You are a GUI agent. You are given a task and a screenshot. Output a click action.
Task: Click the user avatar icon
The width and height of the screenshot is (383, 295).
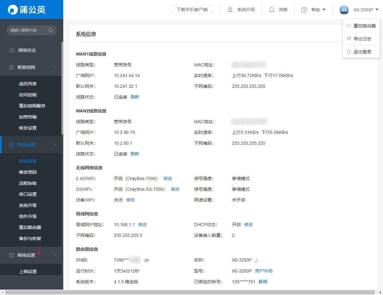[x=344, y=10]
